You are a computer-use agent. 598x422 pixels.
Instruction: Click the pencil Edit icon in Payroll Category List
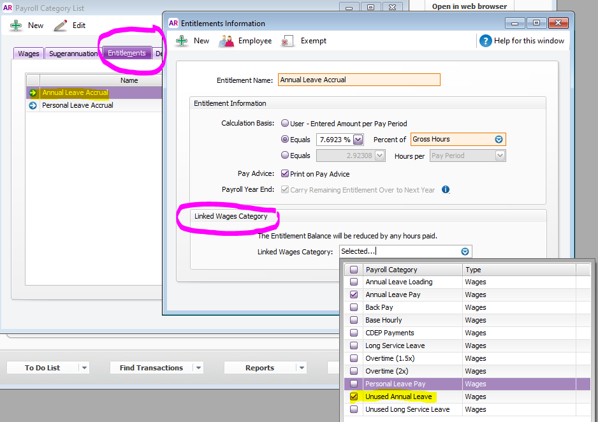61,25
